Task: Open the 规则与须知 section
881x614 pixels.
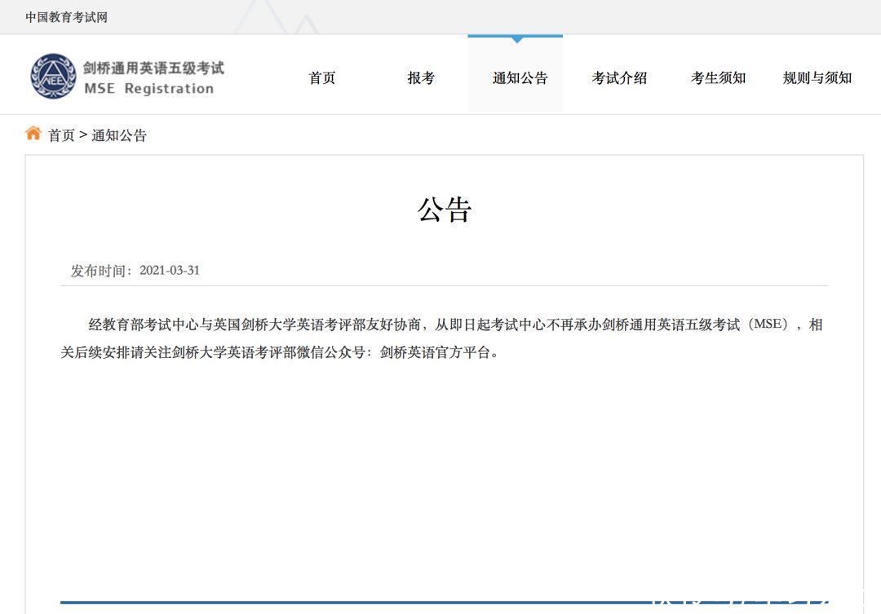Action: (818, 77)
